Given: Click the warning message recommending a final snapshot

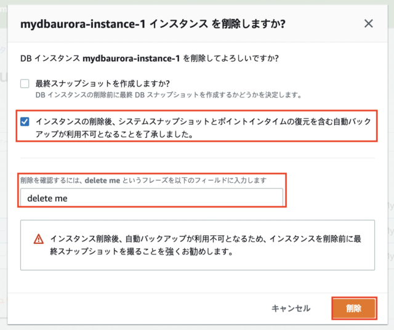Looking at the screenshot, I should point(206,245).
